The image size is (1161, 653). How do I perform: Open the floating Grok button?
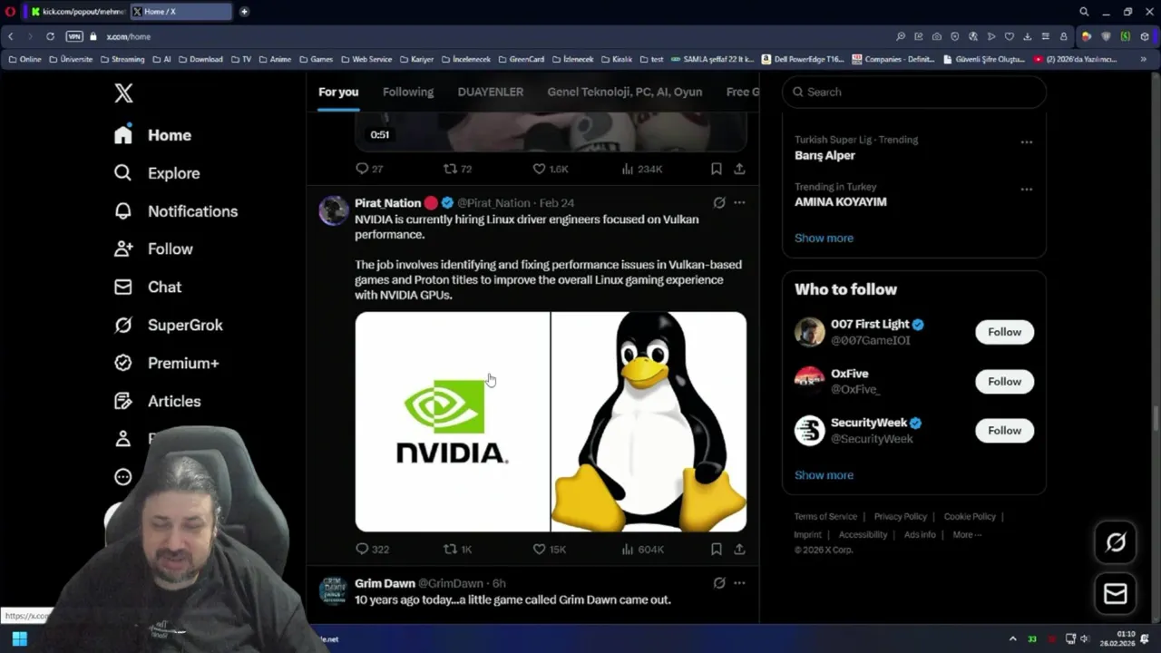tap(1116, 542)
